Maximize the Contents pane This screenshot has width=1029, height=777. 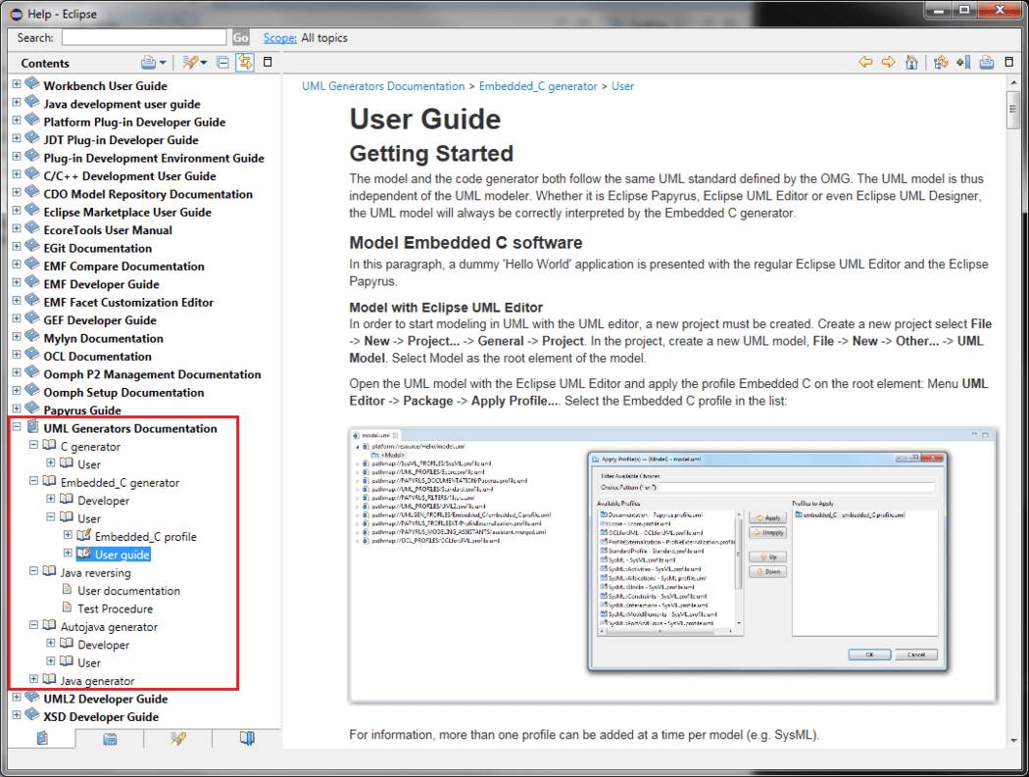(268, 62)
